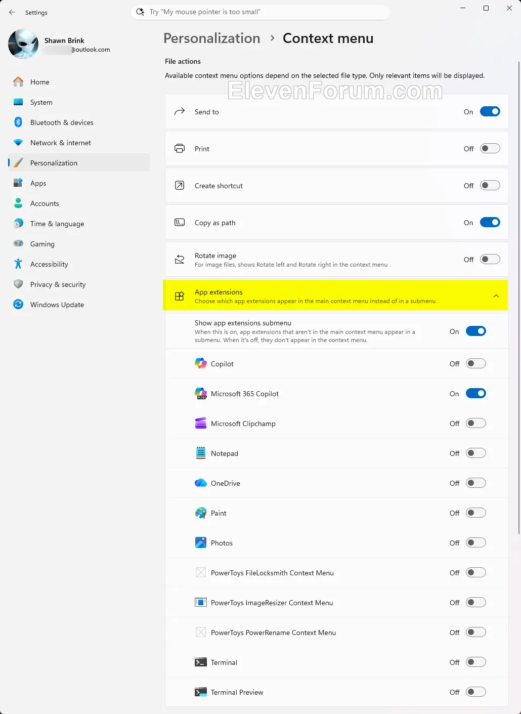Click the Apps icon in sidebar
Viewport: 521px width, 714px height.
click(x=18, y=183)
